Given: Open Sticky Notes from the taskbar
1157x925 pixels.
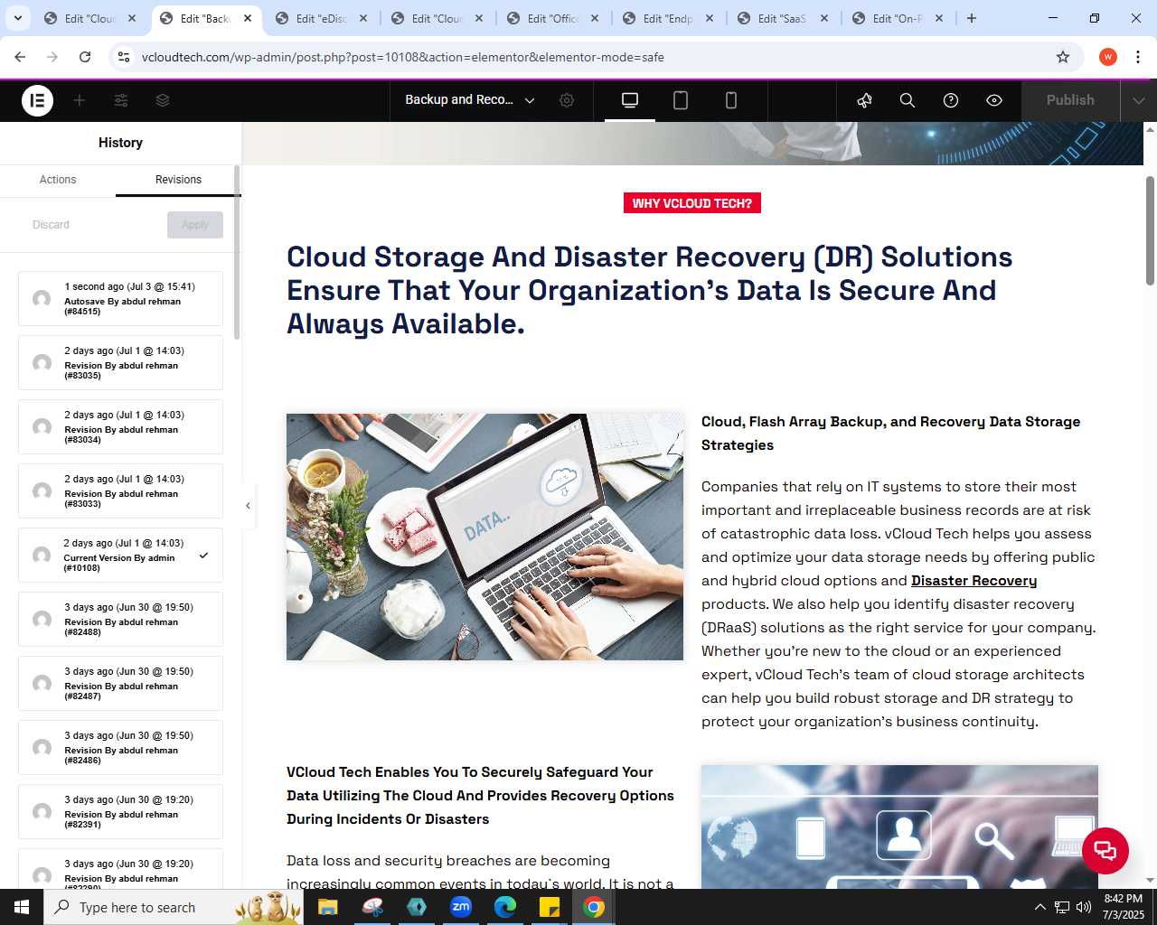Looking at the screenshot, I should 550,907.
